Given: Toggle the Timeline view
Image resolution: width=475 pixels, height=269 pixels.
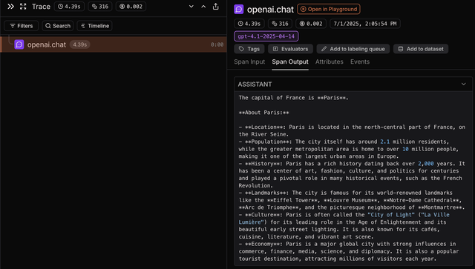Looking at the screenshot, I should coord(95,26).
